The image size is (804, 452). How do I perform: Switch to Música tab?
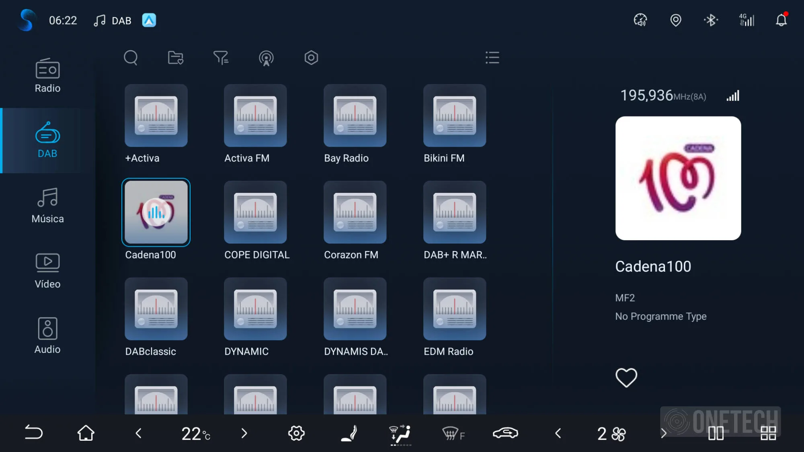(47, 206)
